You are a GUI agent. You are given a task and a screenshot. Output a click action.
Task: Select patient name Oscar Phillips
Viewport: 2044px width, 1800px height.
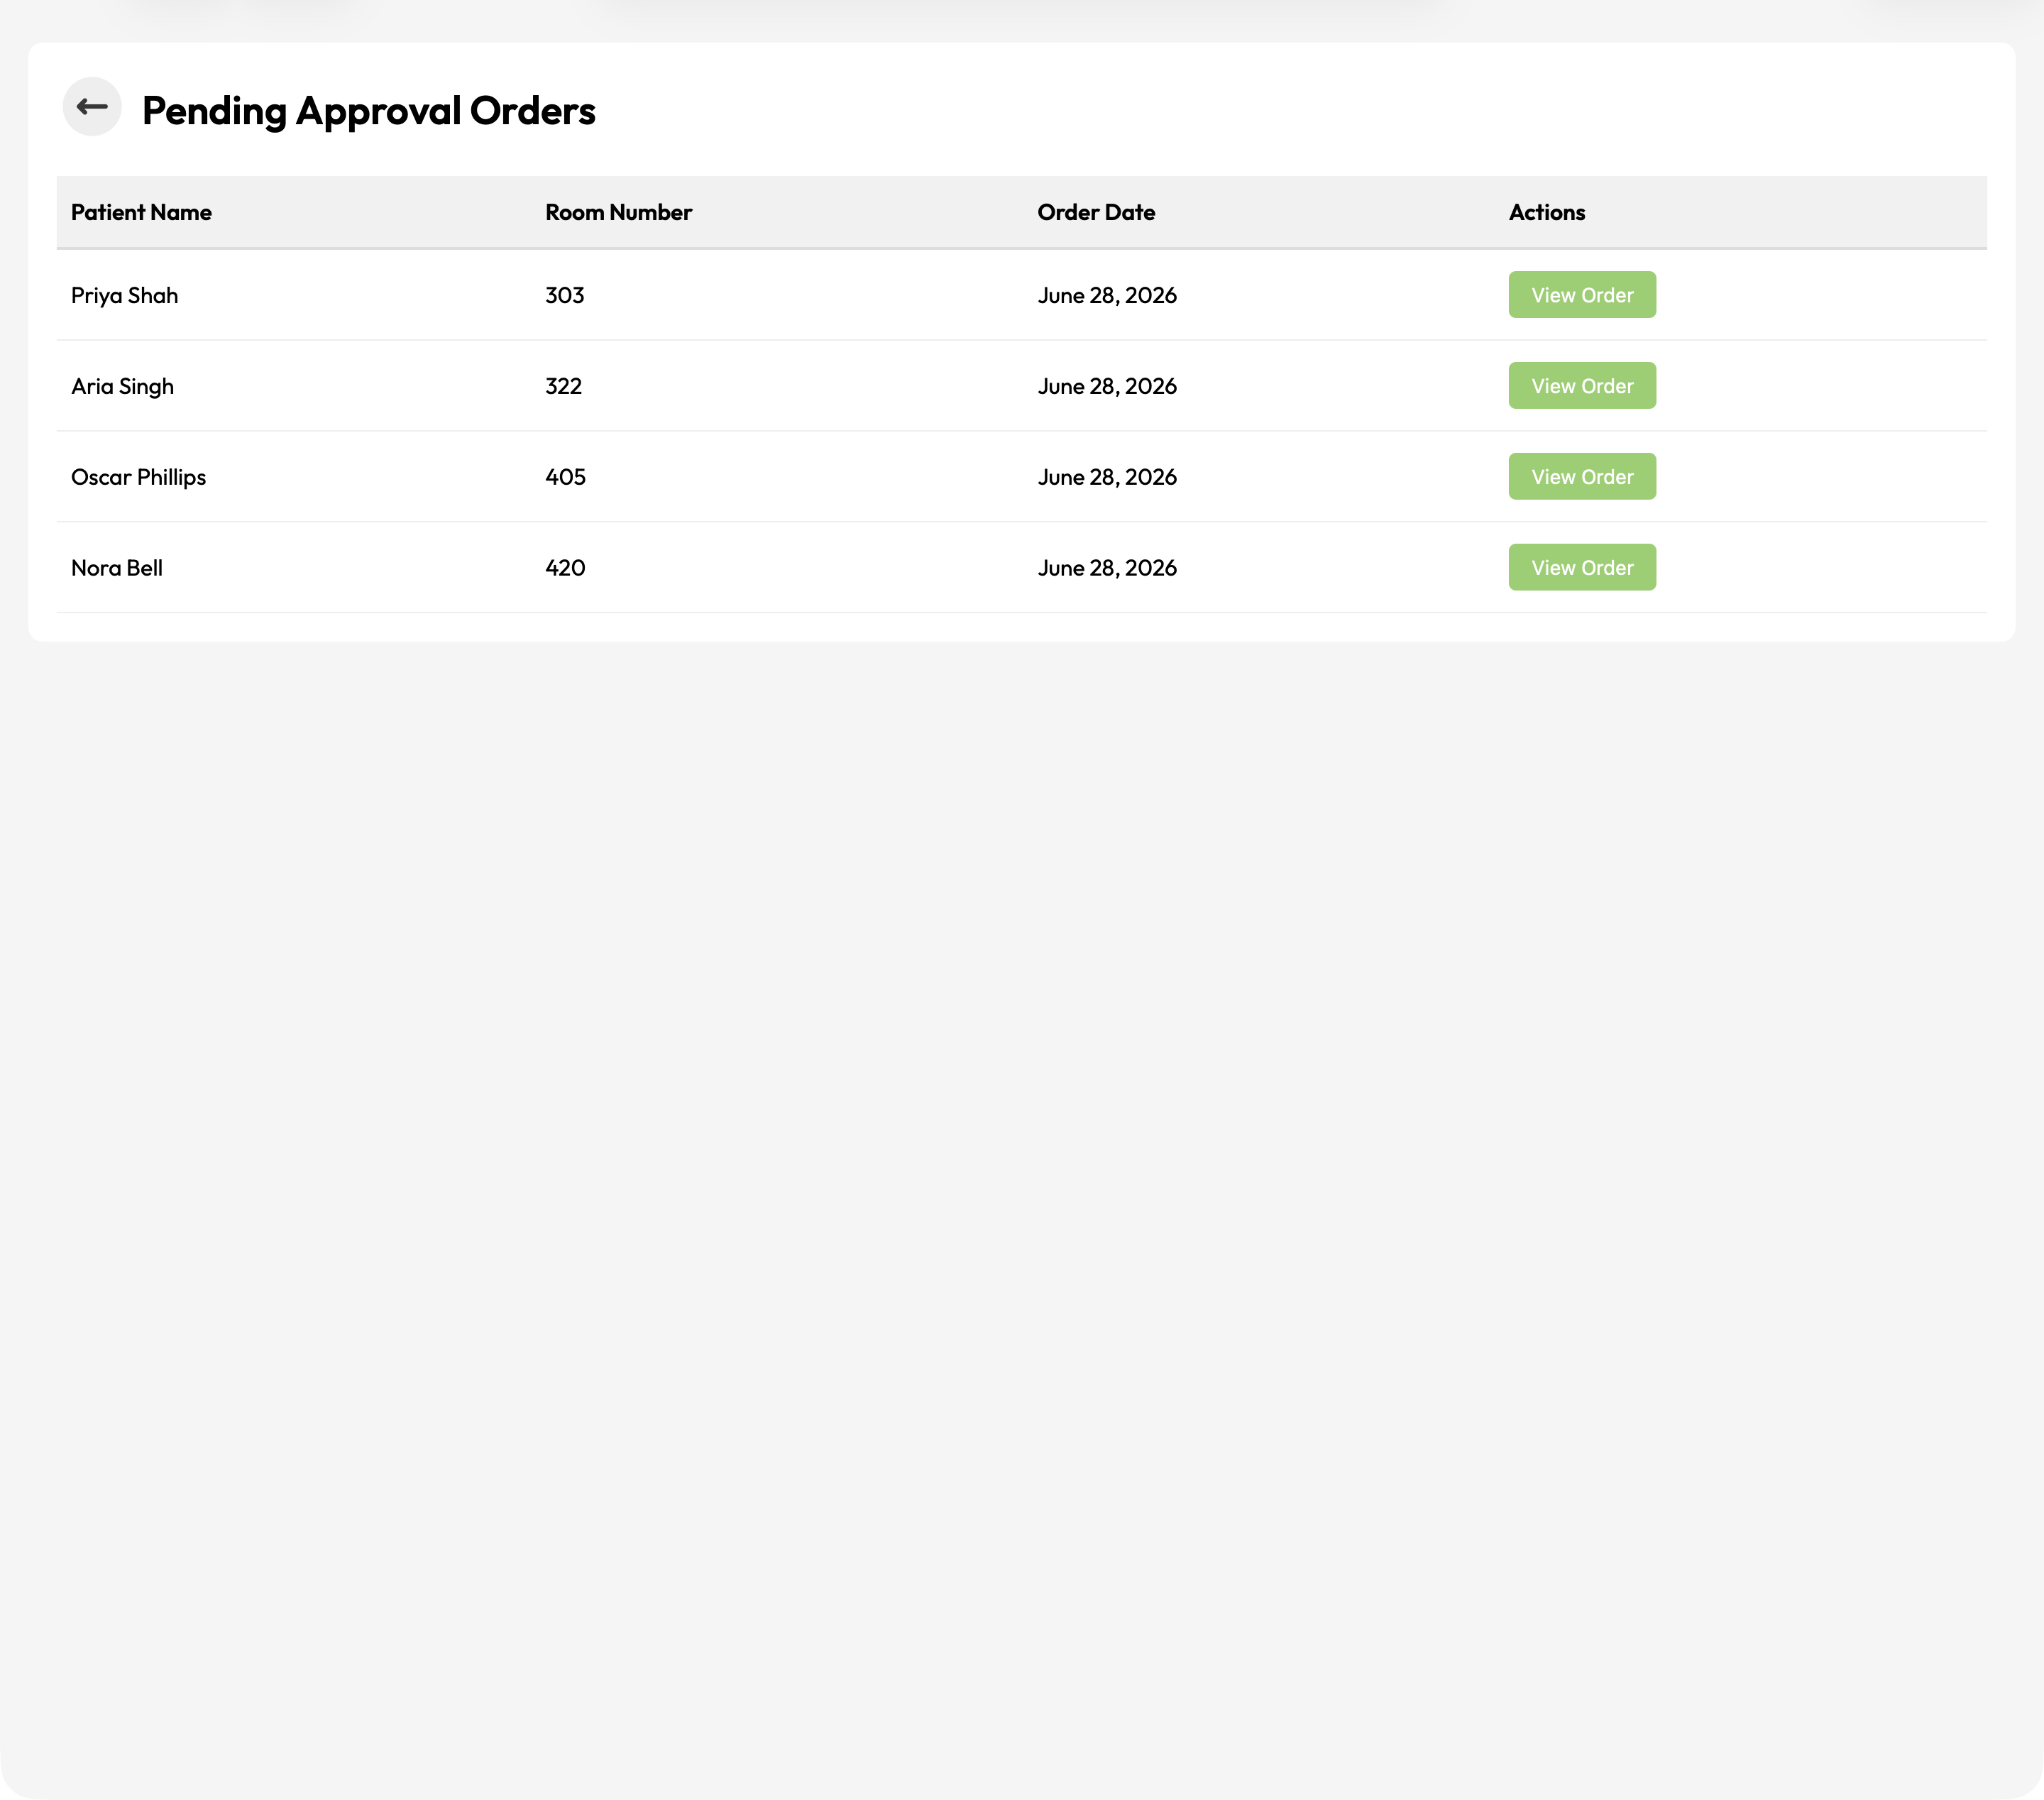138,478
